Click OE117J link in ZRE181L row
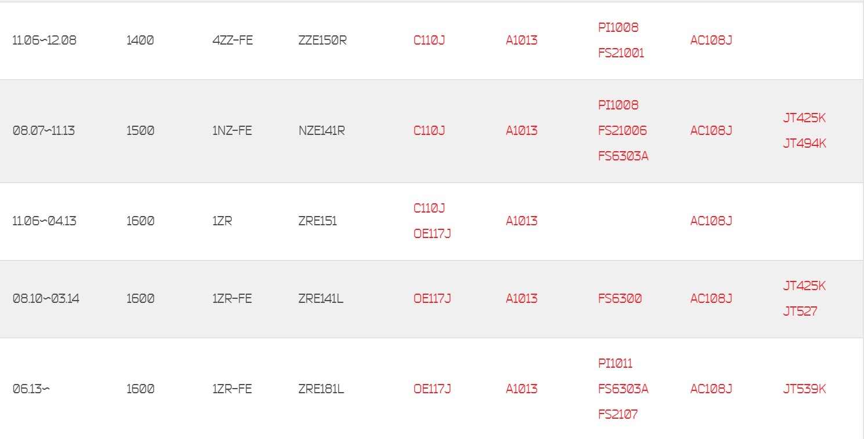 (432, 389)
